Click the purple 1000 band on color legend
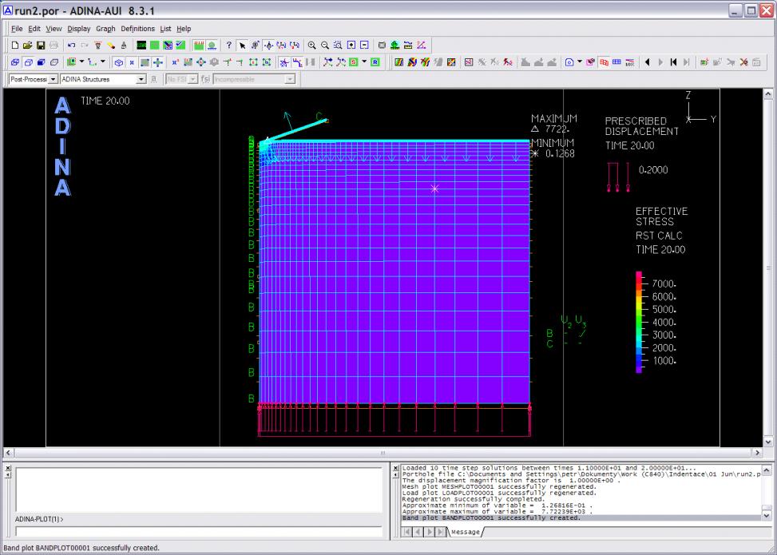 click(639, 365)
